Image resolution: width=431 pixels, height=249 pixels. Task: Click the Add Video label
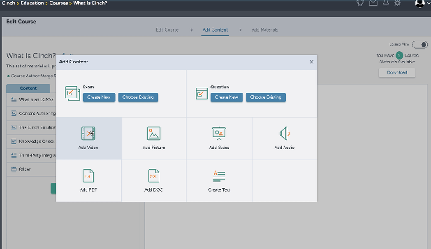[88, 148]
